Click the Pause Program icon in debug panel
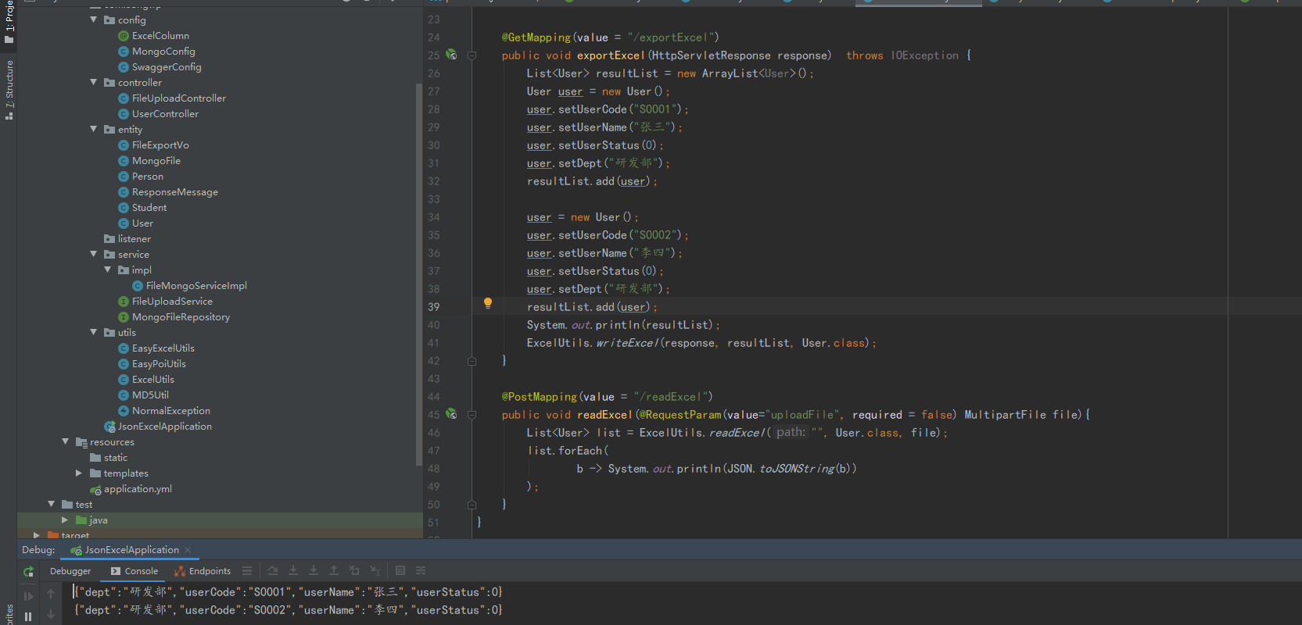Viewport: 1302px width, 625px height. pos(28,616)
